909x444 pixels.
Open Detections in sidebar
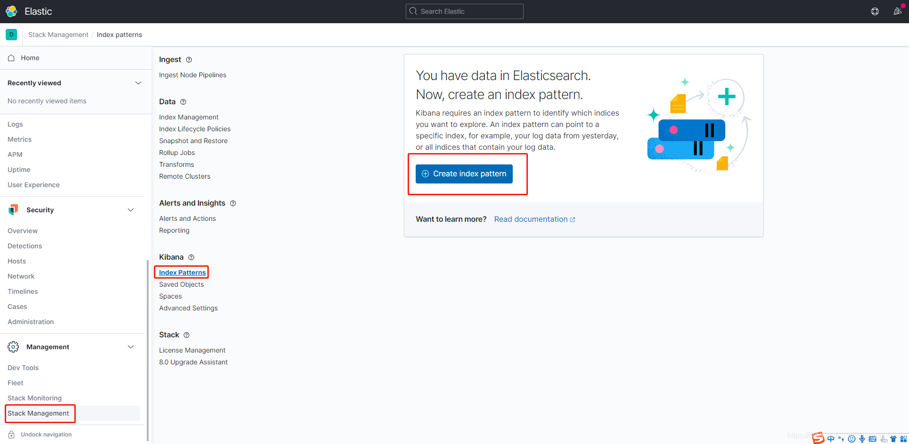25,246
